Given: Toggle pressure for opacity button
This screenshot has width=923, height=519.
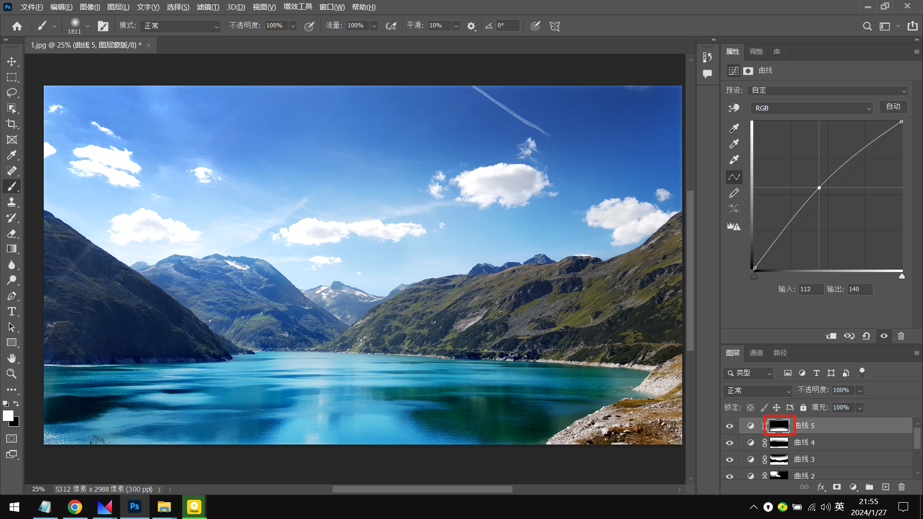Looking at the screenshot, I should click(x=310, y=26).
